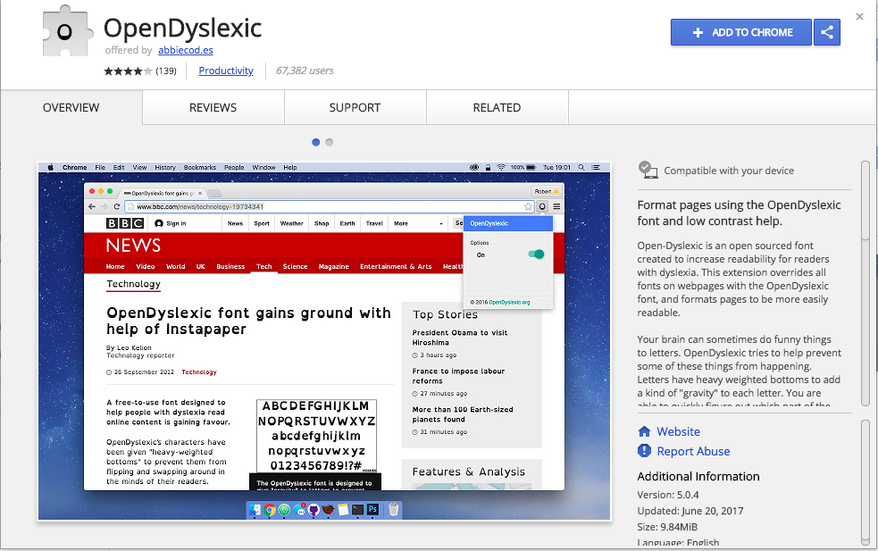The image size is (878, 551).
Task: Click the OpenDyslexic extension icon in toolbar
Action: tap(542, 206)
